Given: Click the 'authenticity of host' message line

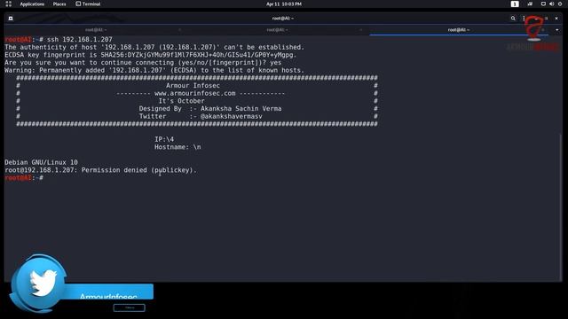Looking at the screenshot, I should pyautogui.click(x=154, y=47).
